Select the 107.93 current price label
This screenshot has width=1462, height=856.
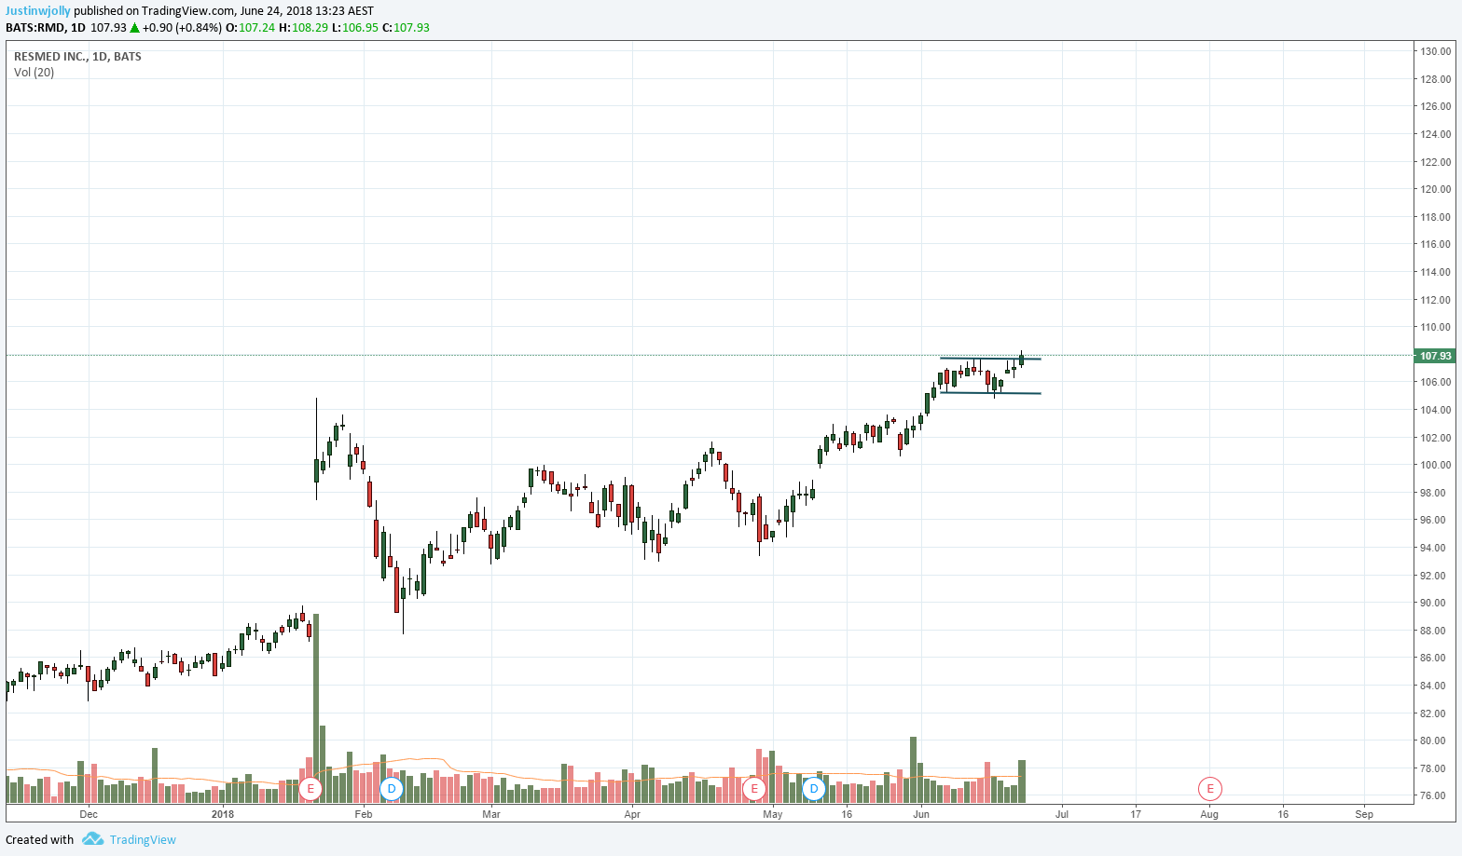click(1435, 356)
